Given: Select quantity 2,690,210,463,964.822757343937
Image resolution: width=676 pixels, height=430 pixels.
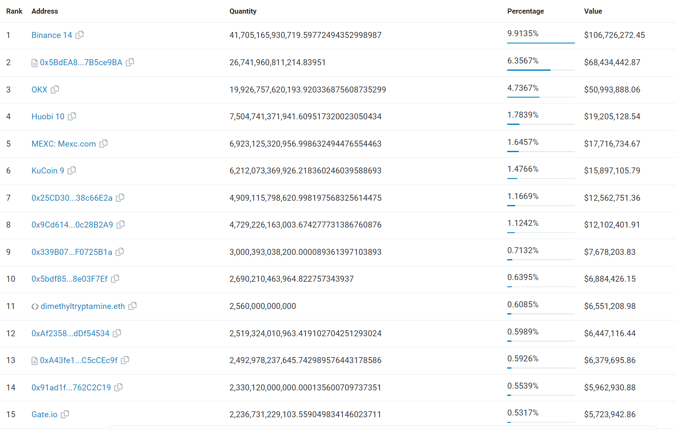Looking at the screenshot, I should click(292, 279).
